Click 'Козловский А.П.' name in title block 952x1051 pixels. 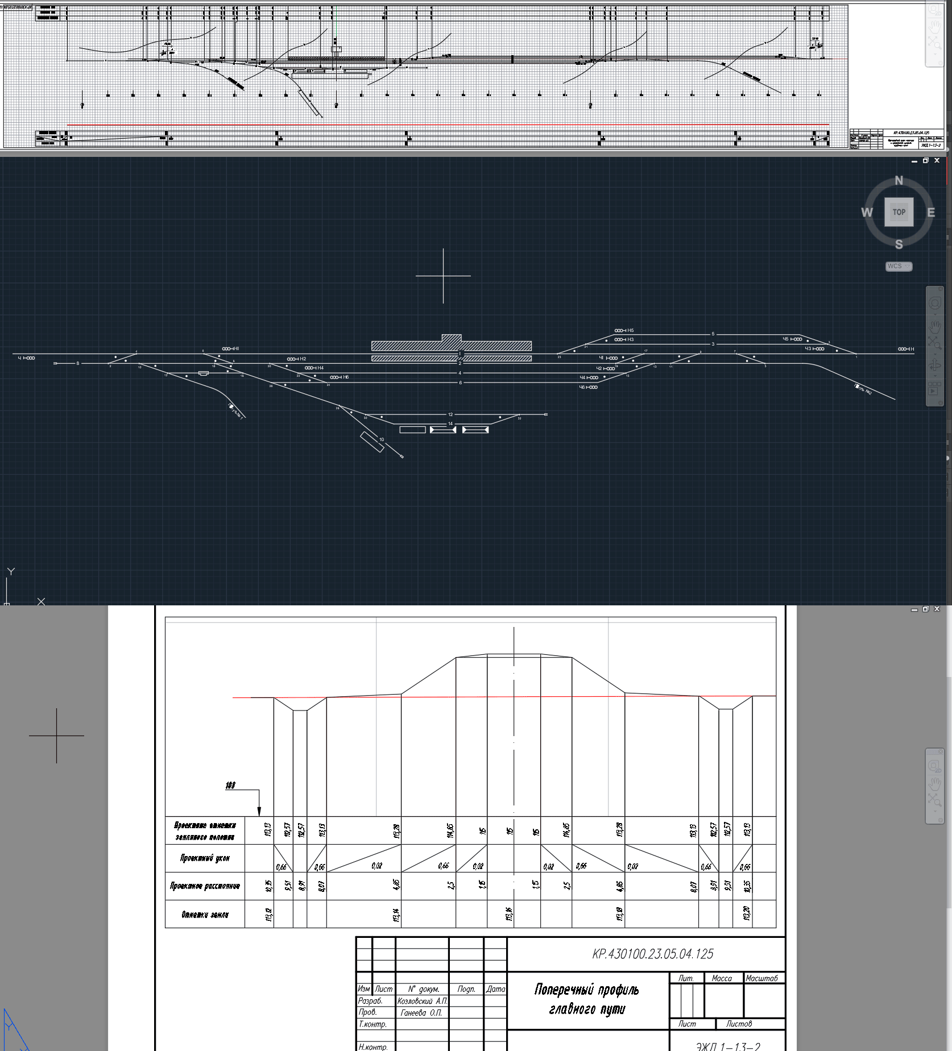[x=422, y=1000]
